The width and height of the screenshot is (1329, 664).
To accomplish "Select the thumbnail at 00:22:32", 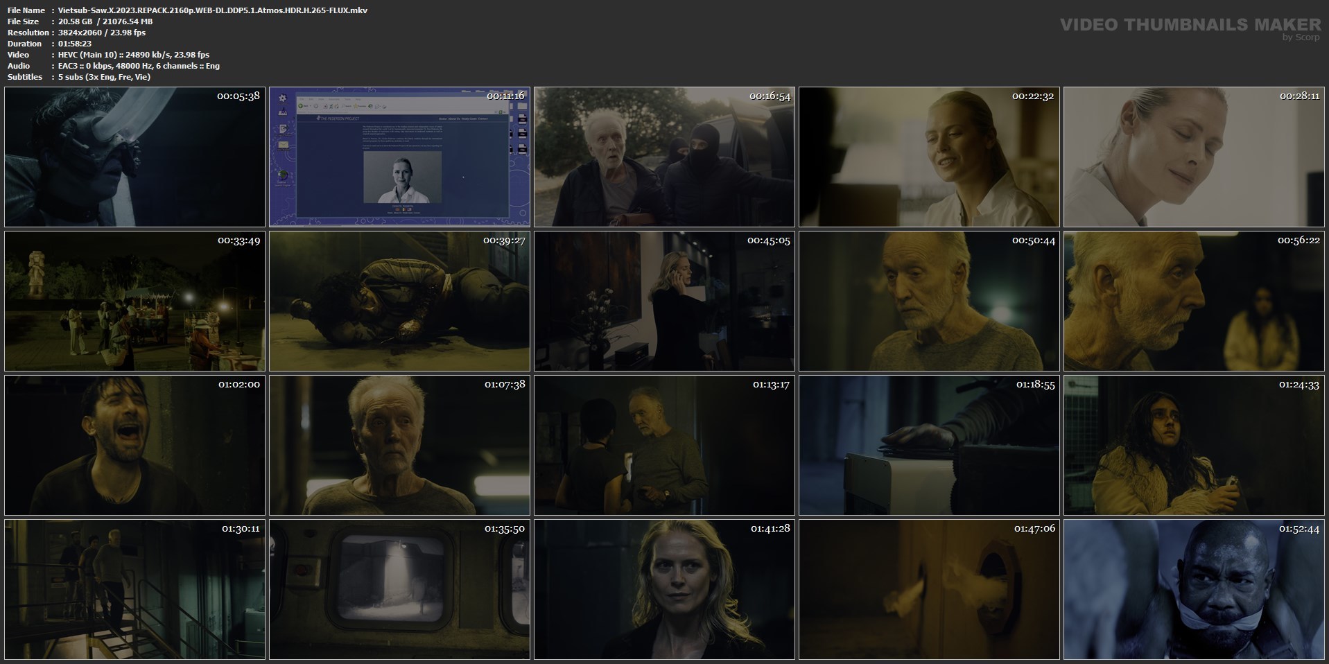I will point(929,157).
